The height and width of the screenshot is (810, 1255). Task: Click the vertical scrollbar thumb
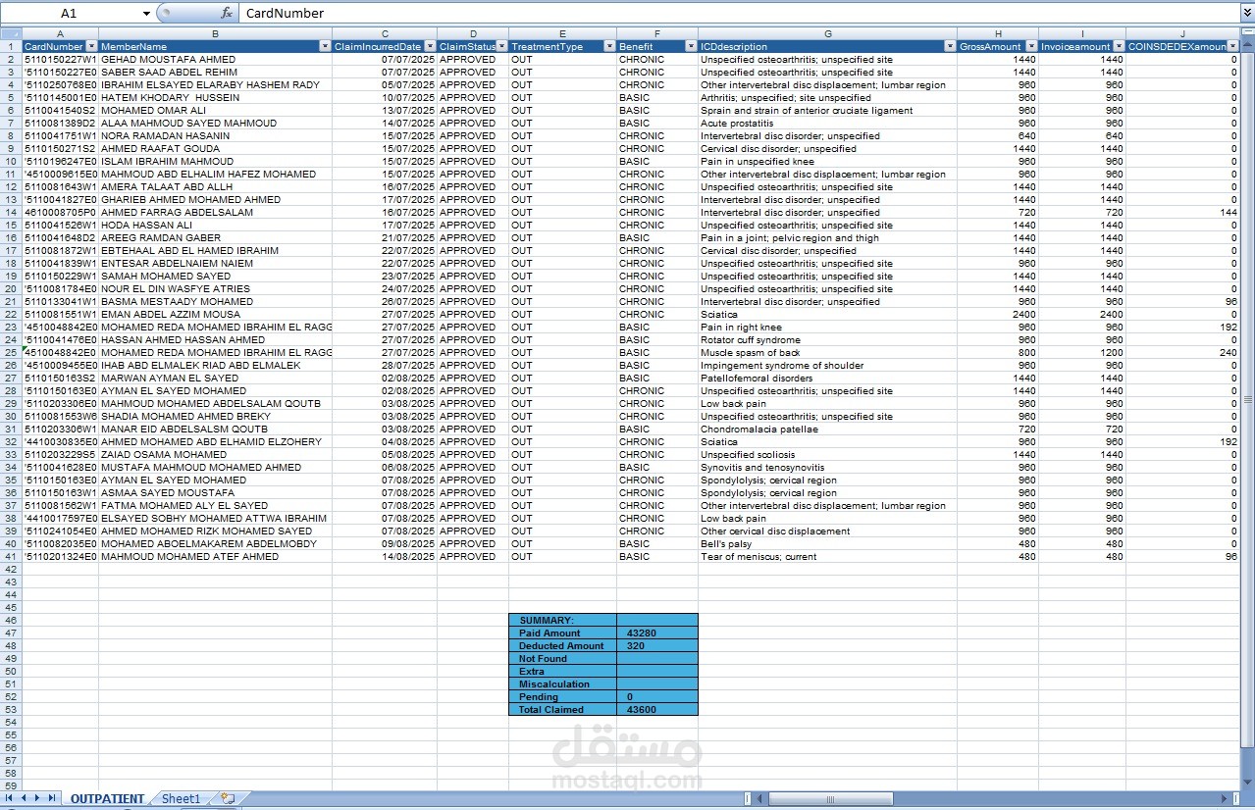point(1248,400)
